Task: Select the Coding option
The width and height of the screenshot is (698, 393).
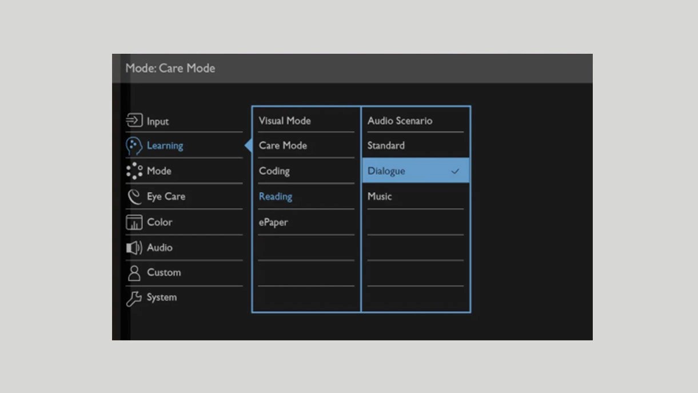Action: (274, 171)
